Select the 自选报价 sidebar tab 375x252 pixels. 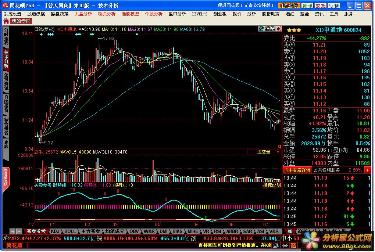6,104
